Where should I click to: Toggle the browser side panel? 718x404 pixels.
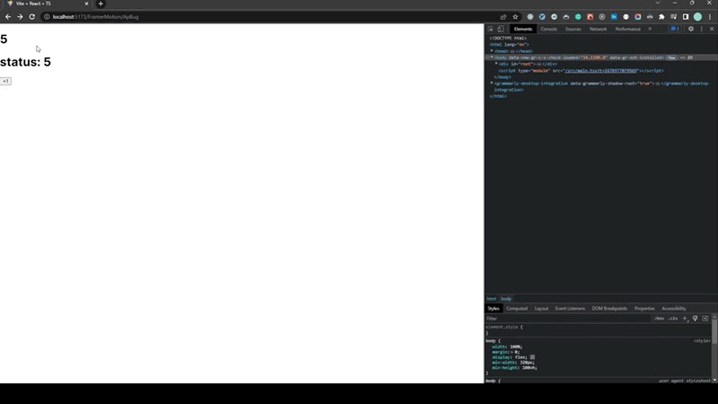coord(686,17)
